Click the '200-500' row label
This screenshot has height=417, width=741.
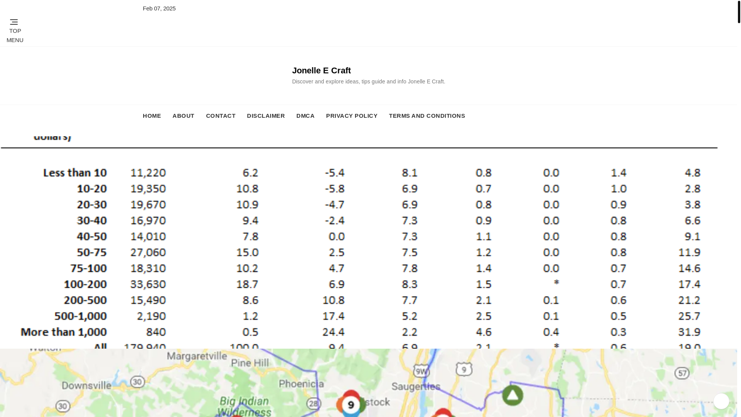[85, 300]
